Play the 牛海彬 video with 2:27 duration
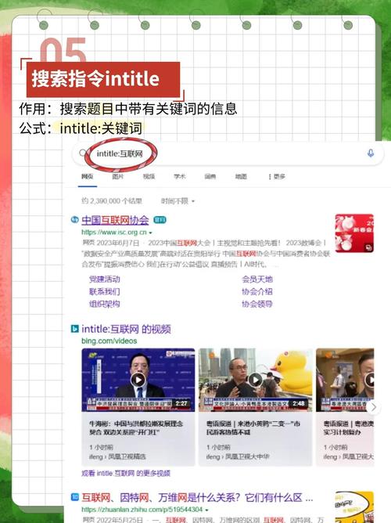 (x=138, y=380)
